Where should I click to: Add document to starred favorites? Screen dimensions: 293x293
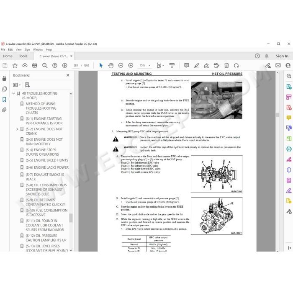(x=15, y=65)
